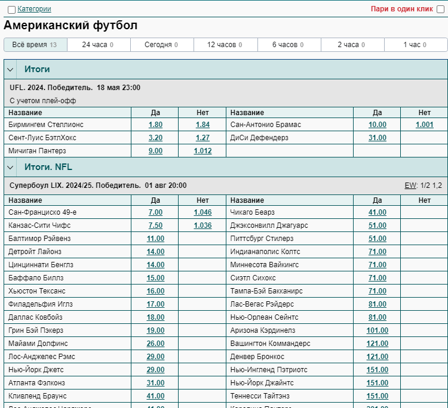Choose the 1 час tab
Viewport: 448px width, 408px height.
416,45
